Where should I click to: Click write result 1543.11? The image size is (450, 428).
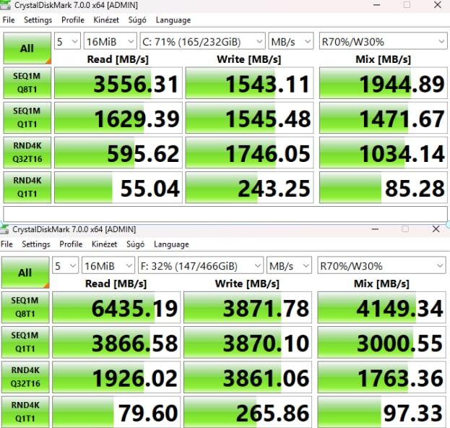[249, 83]
